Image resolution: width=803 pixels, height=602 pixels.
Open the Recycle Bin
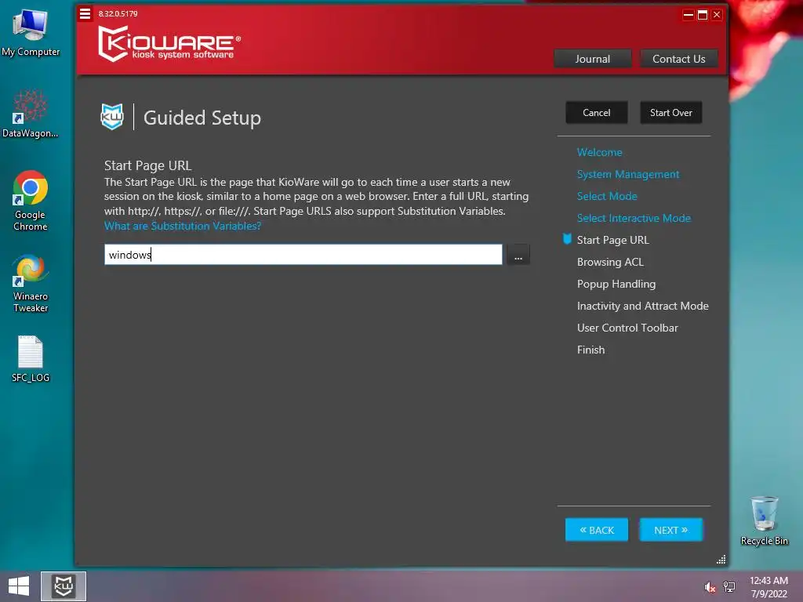pos(764,520)
